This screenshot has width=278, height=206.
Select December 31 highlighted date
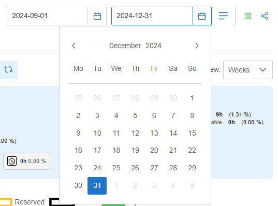[x=97, y=186]
